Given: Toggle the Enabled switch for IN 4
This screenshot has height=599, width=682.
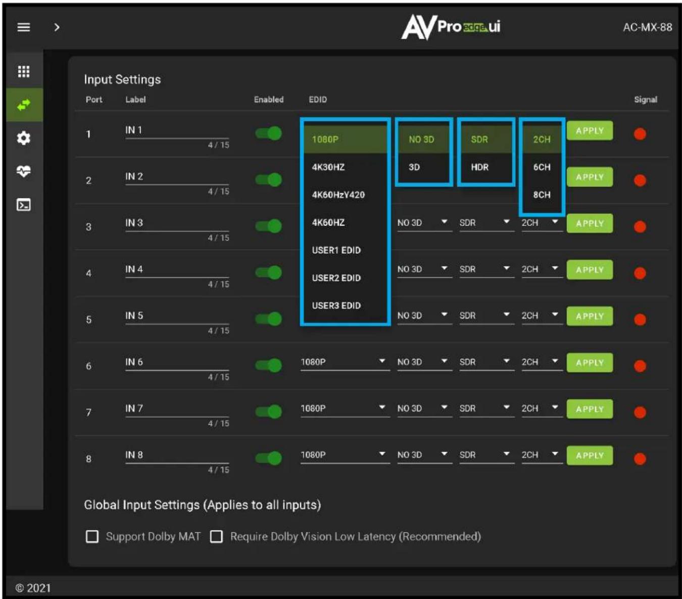Looking at the screenshot, I should pyautogui.click(x=268, y=272).
